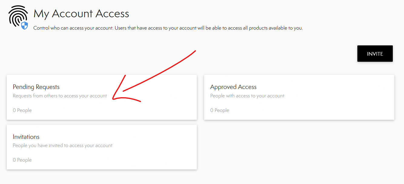Select the Invitations 0 People count
Screen dimensions: 404x184
22,160
